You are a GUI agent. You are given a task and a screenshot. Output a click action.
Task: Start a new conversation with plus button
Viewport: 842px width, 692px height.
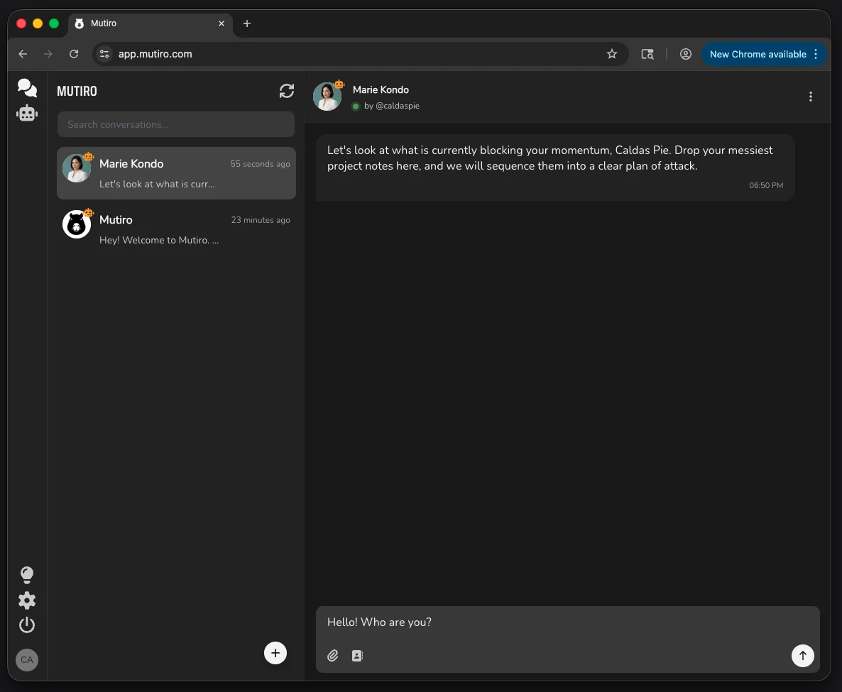click(275, 653)
